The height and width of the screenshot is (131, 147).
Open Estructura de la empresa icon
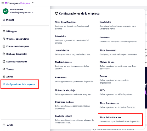tap(4, 46)
